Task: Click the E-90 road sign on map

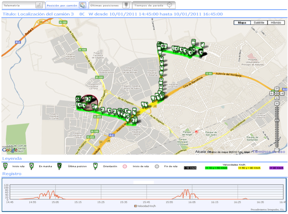Action: (209, 74)
